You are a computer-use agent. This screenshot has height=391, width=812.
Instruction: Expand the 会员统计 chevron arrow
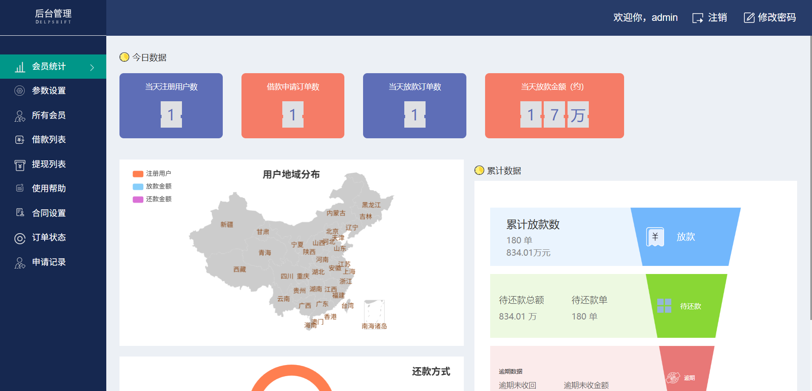point(92,67)
